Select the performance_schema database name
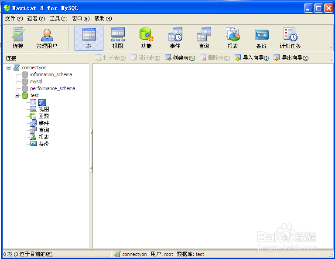 coord(52,88)
